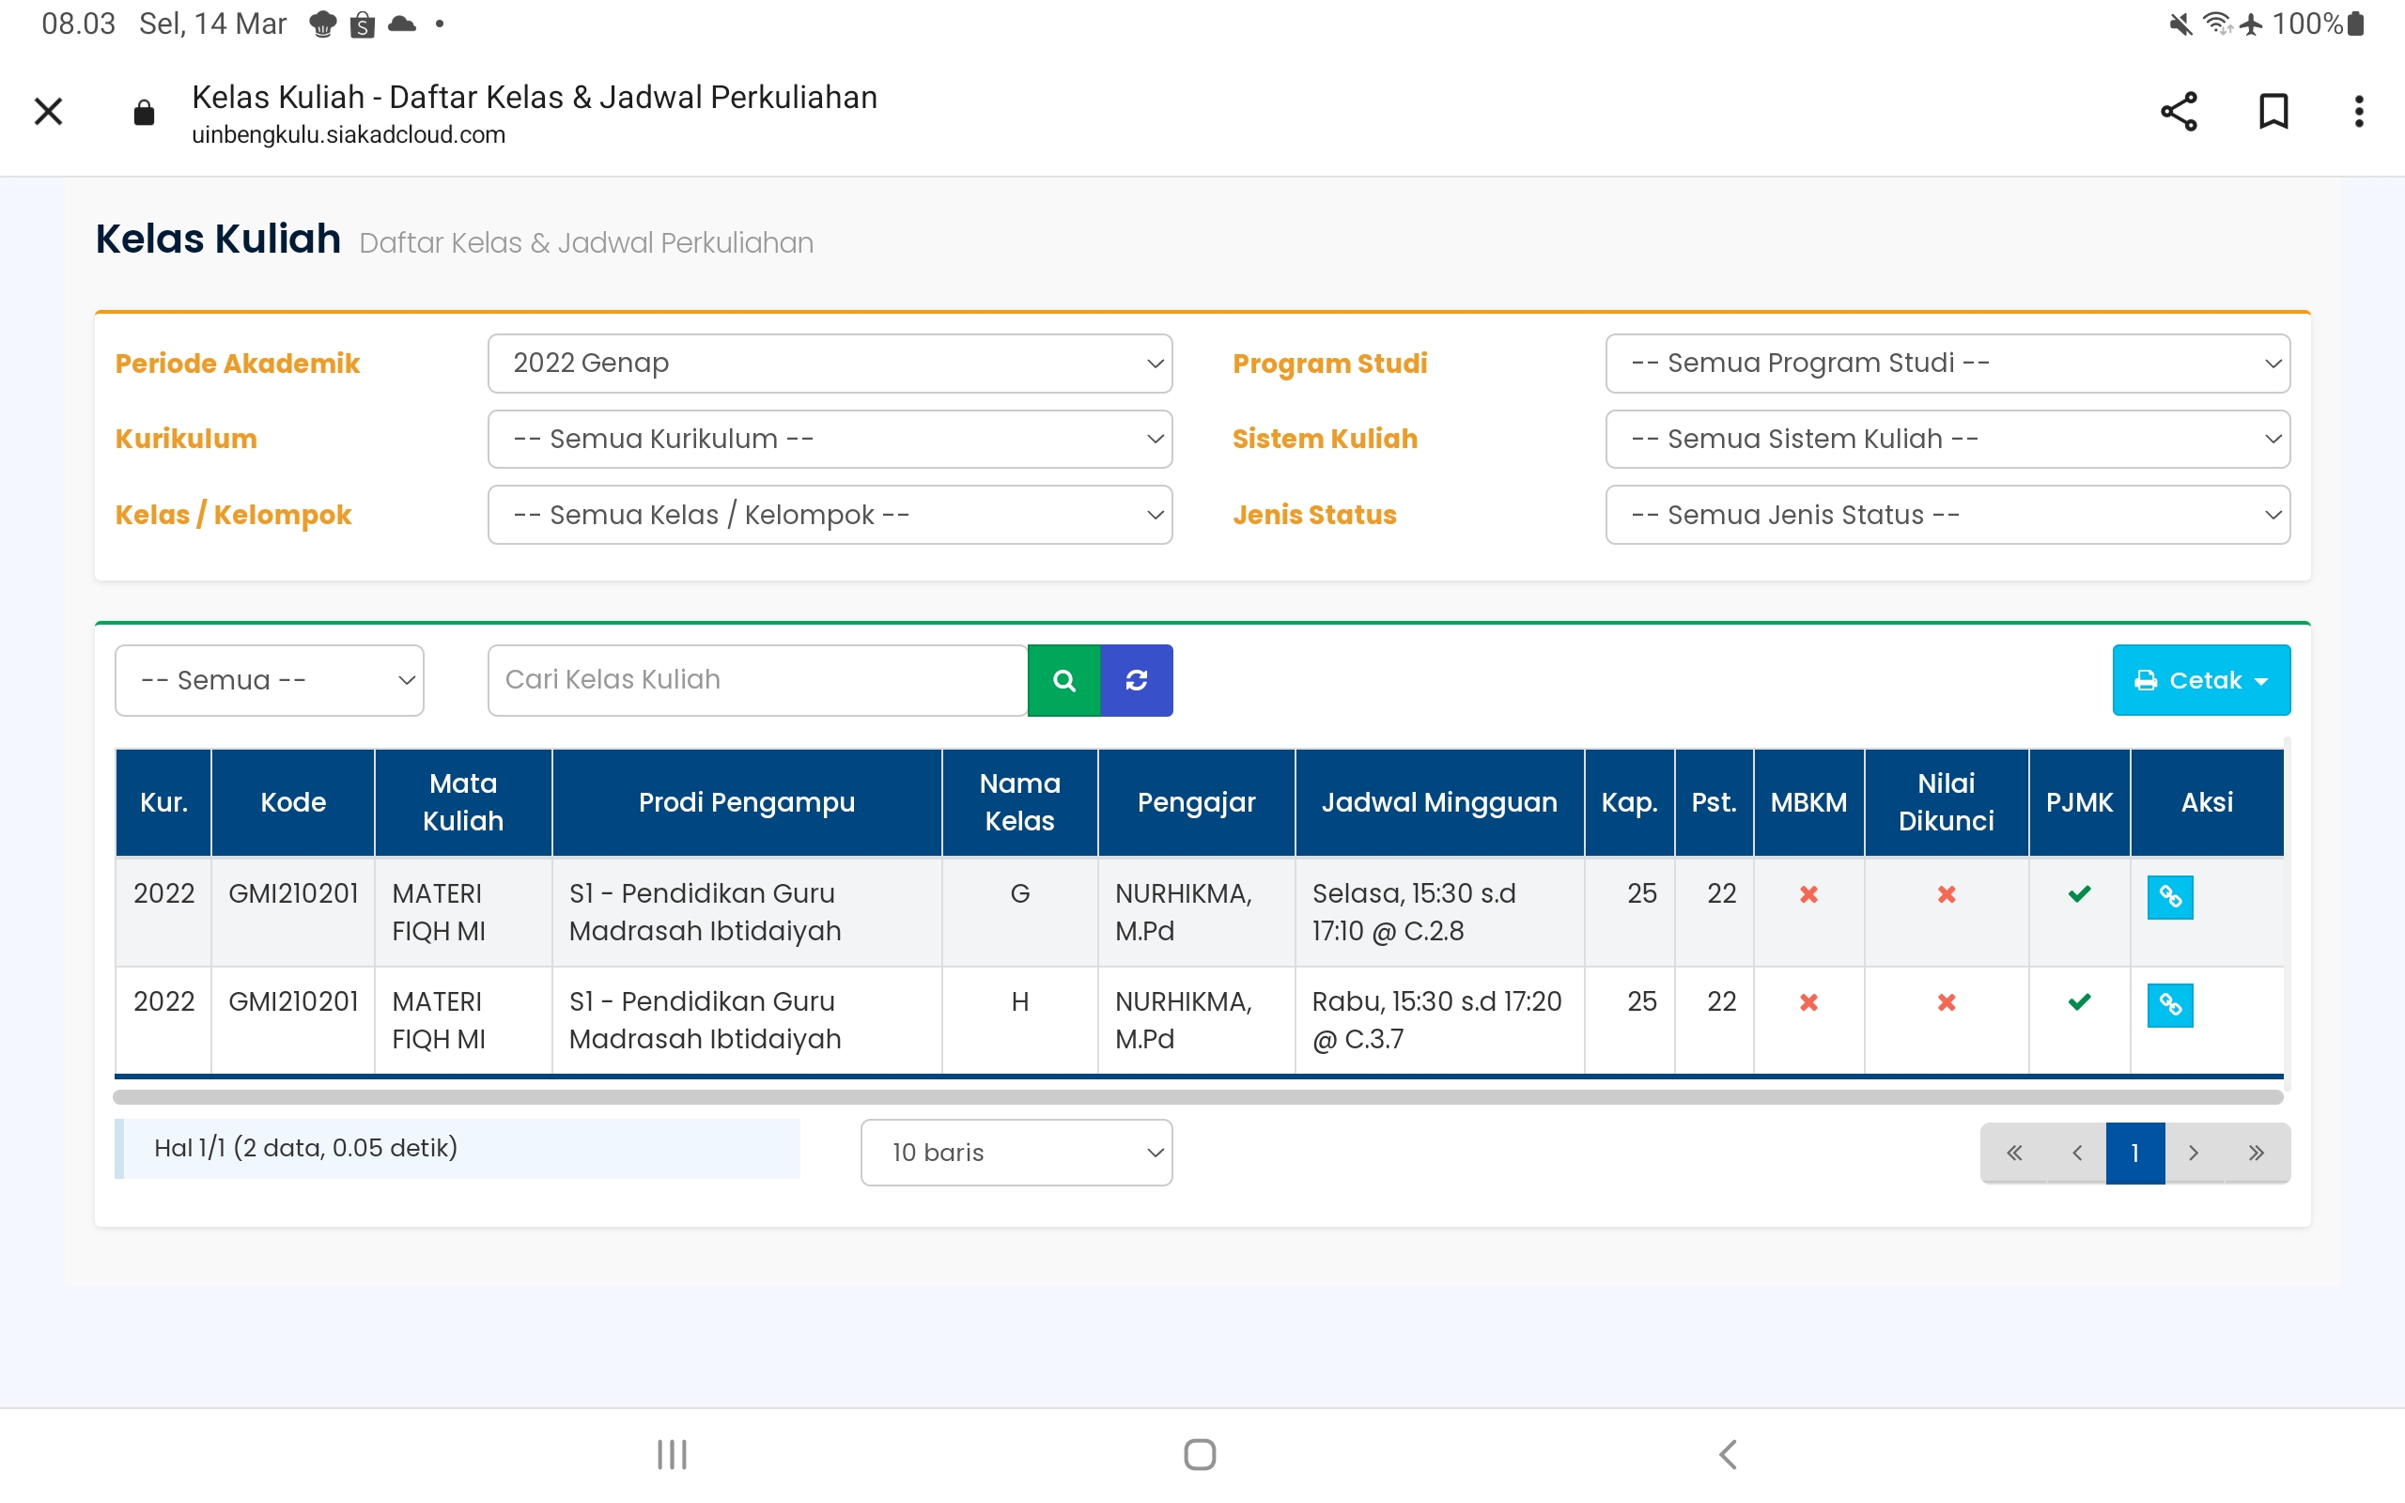This screenshot has width=2405, height=1503.
Task: Go to last page double-chevron
Action: click(2255, 1154)
